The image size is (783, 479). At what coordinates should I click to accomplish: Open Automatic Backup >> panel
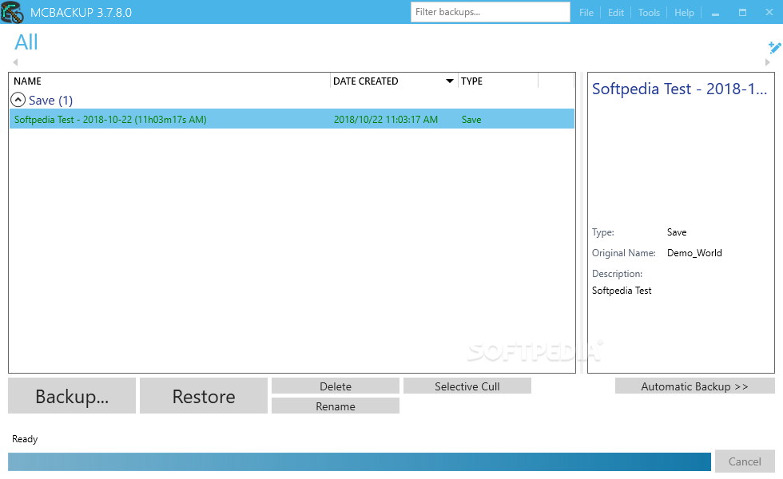click(694, 386)
